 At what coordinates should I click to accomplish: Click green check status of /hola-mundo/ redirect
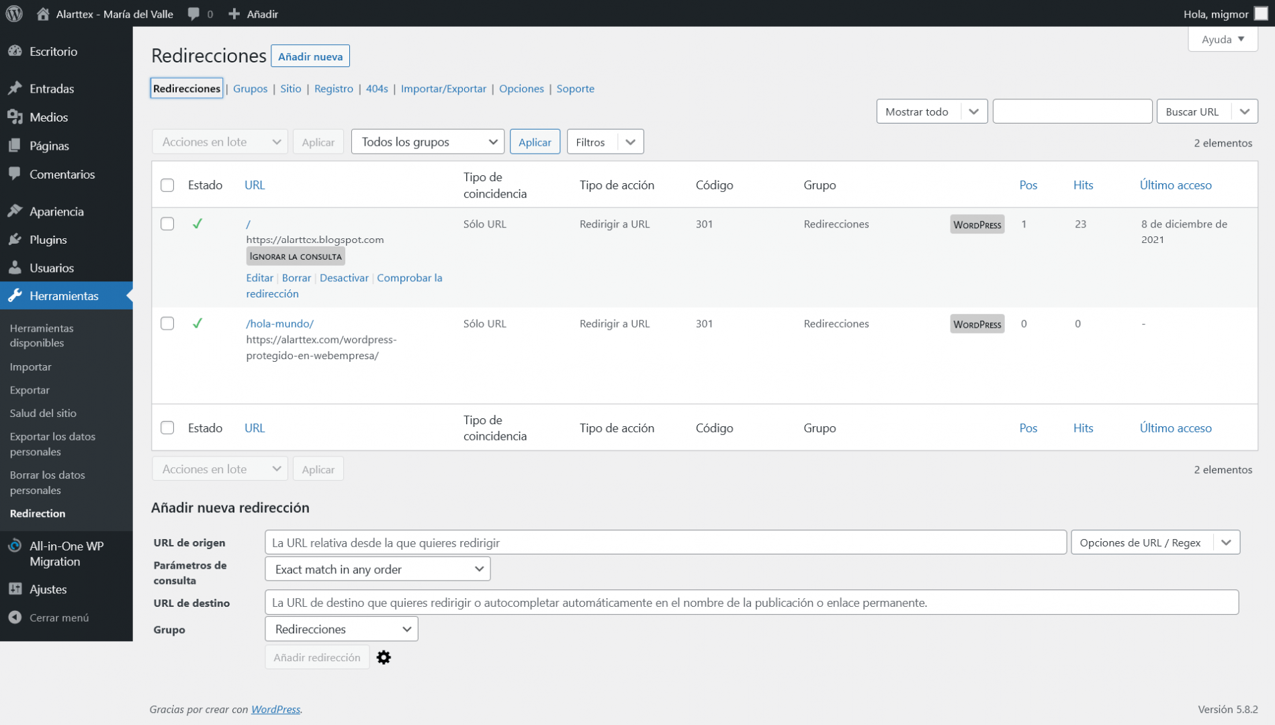click(197, 323)
